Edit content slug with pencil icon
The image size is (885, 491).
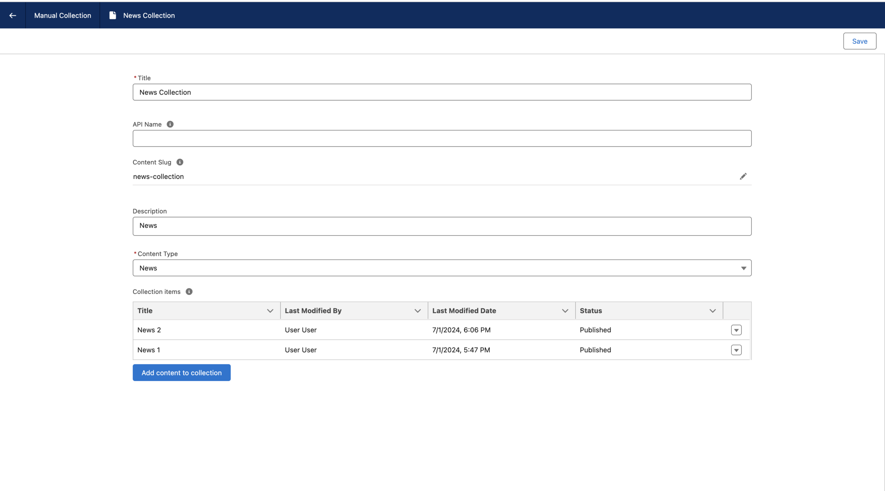point(743,176)
